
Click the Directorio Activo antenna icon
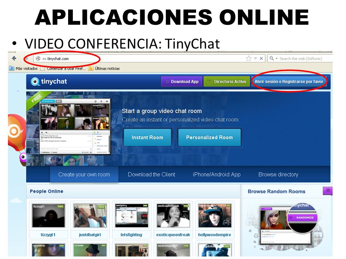tap(209, 82)
